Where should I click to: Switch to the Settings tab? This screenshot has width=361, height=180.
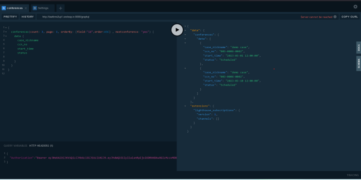click(43, 8)
